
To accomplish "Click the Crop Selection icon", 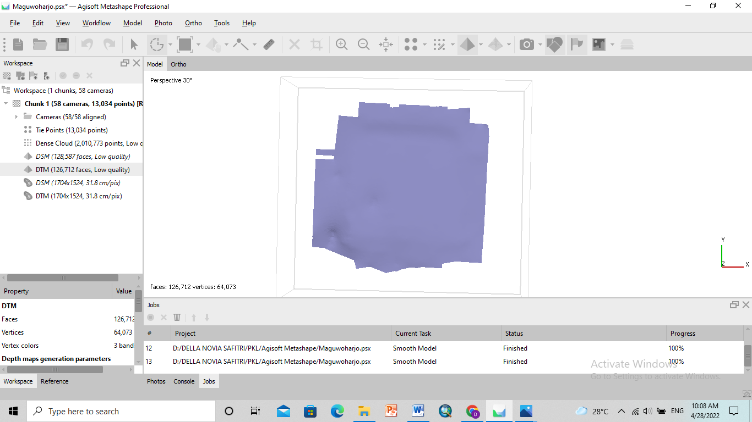I will 317,45.
